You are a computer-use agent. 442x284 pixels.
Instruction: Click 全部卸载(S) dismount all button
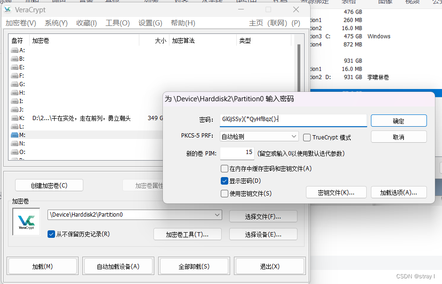(x=194, y=266)
